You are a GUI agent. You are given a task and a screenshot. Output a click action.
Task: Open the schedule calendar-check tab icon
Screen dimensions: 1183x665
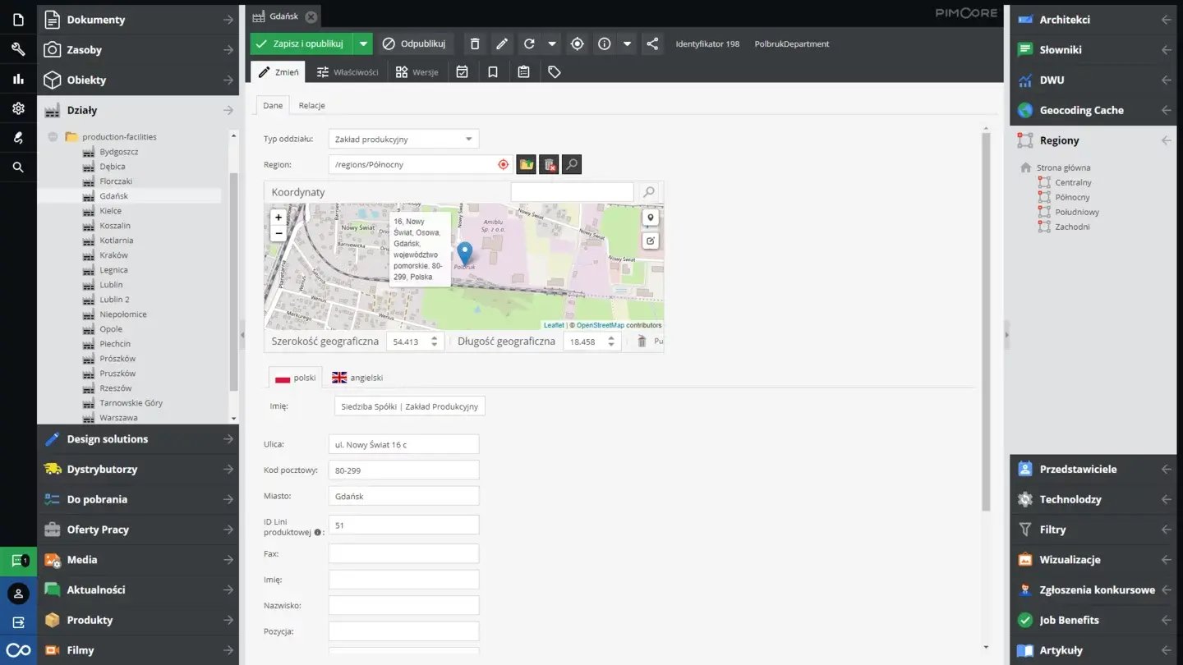tap(463, 72)
